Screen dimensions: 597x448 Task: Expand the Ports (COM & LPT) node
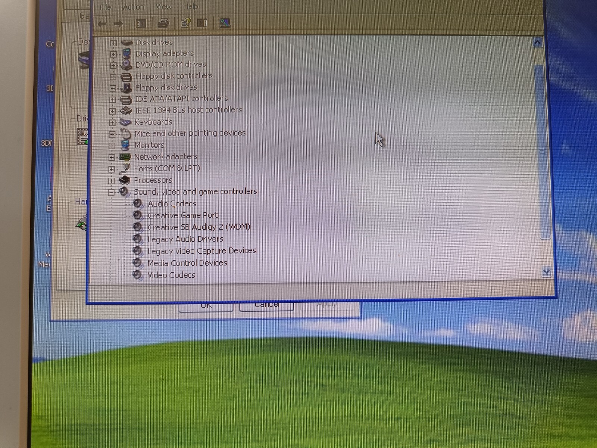click(112, 169)
